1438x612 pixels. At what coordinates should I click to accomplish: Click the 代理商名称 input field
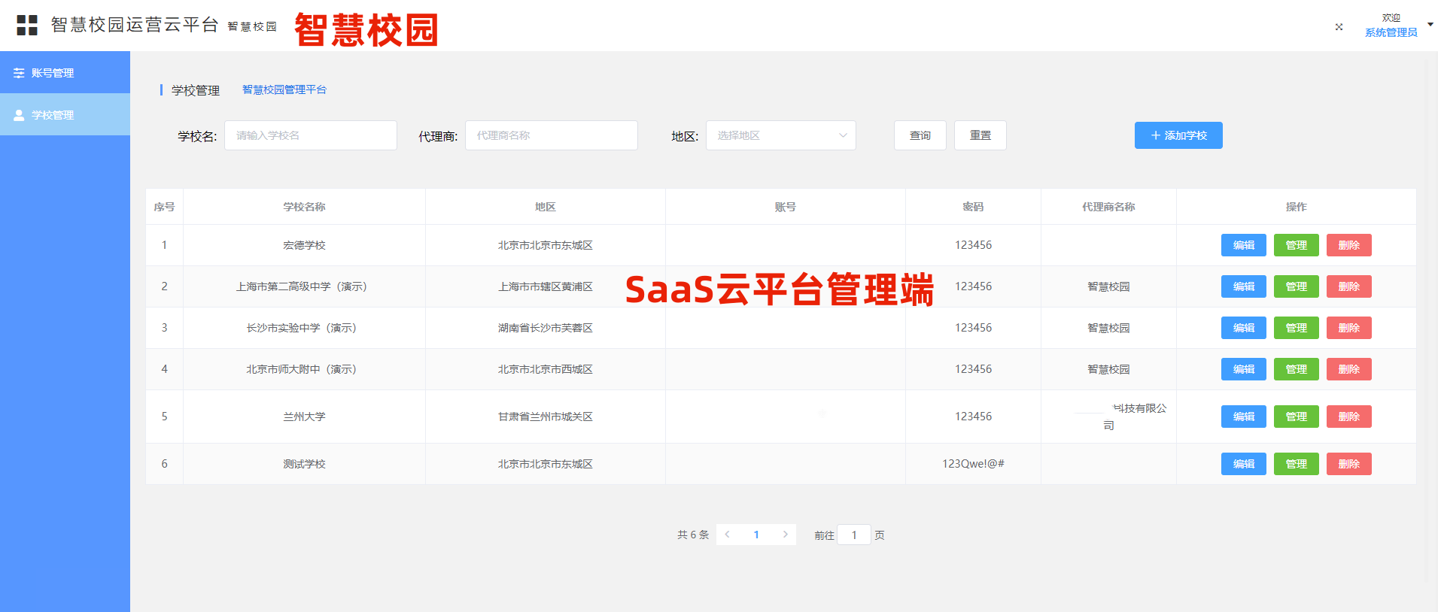(x=552, y=135)
